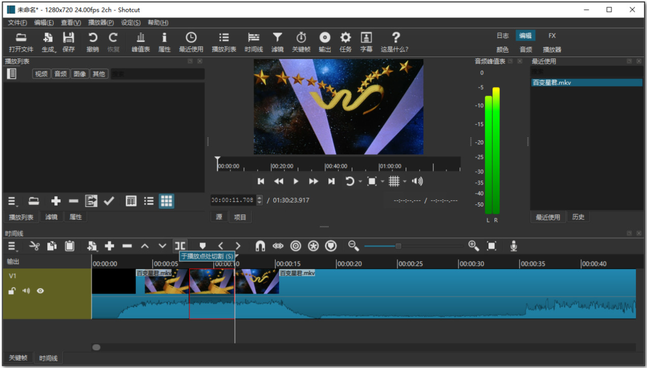
Task: Click the timeline lift (up arrow) icon
Action: tap(145, 246)
